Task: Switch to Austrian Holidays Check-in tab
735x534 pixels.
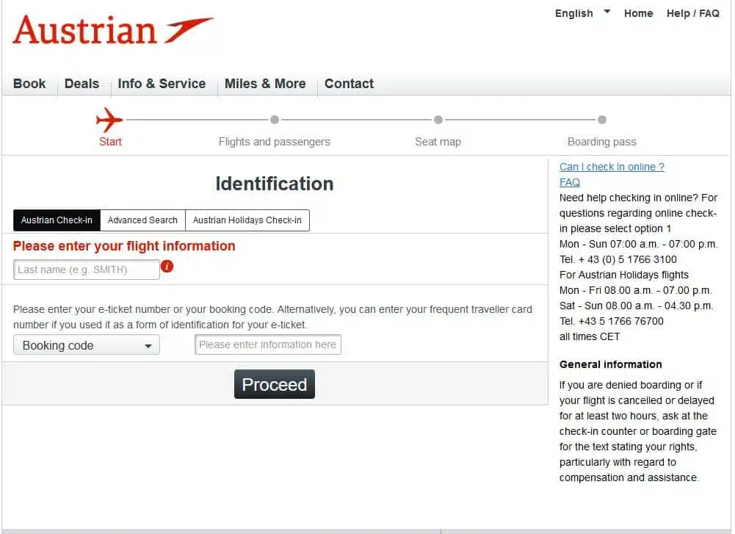Action: pos(247,220)
